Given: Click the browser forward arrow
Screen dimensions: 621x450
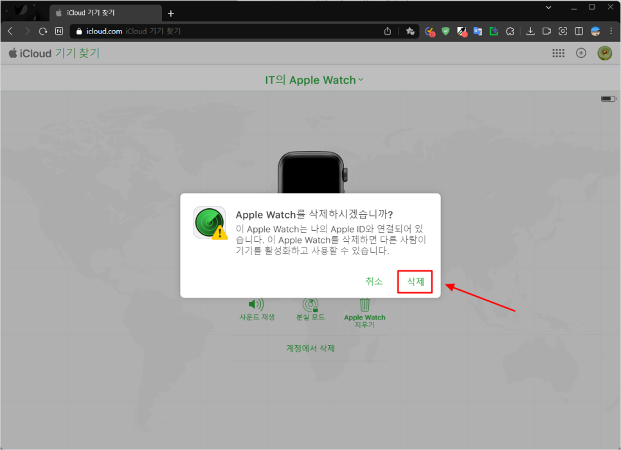Looking at the screenshot, I should point(27,31).
